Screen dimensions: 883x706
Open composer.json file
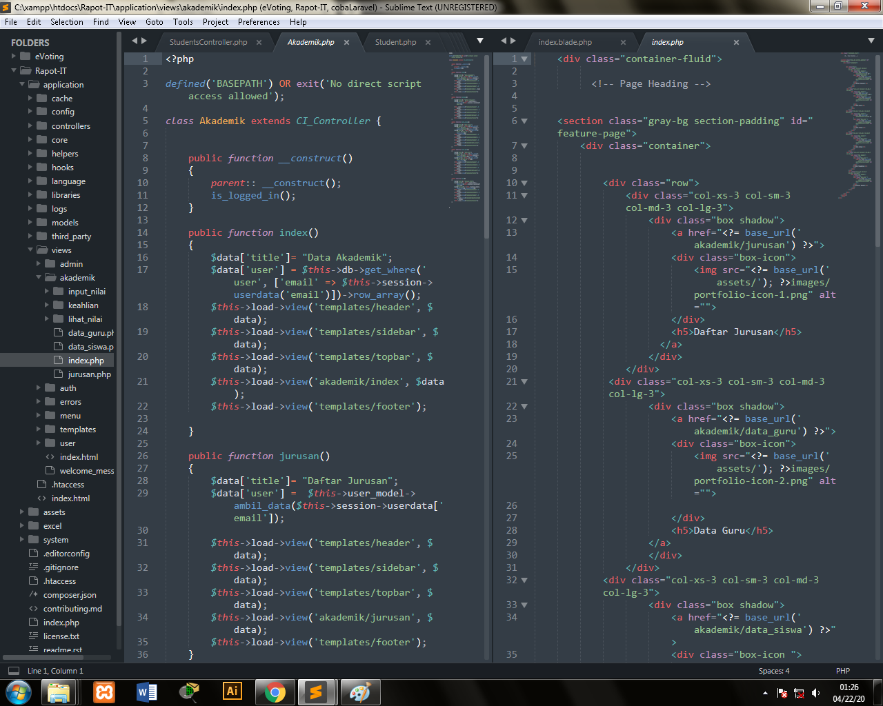pyautogui.click(x=70, y=595)
